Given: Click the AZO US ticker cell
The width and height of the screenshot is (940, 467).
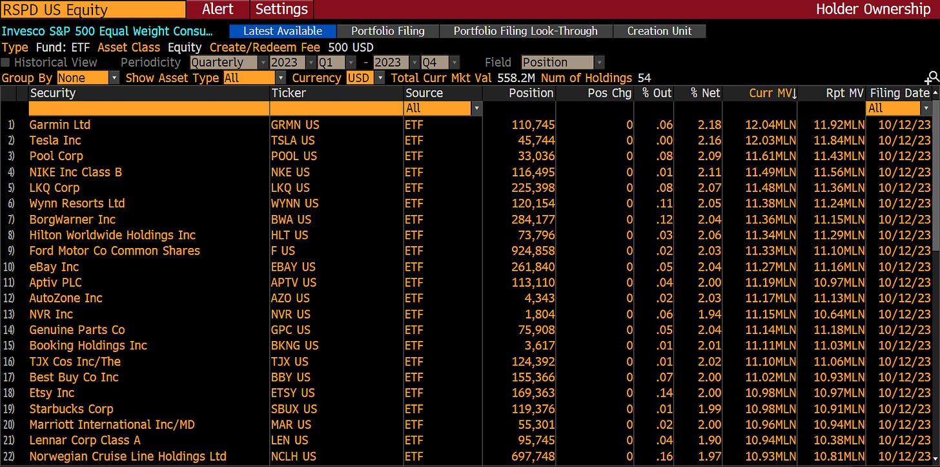Looking at the screenshot, I should tap(291, 298).
